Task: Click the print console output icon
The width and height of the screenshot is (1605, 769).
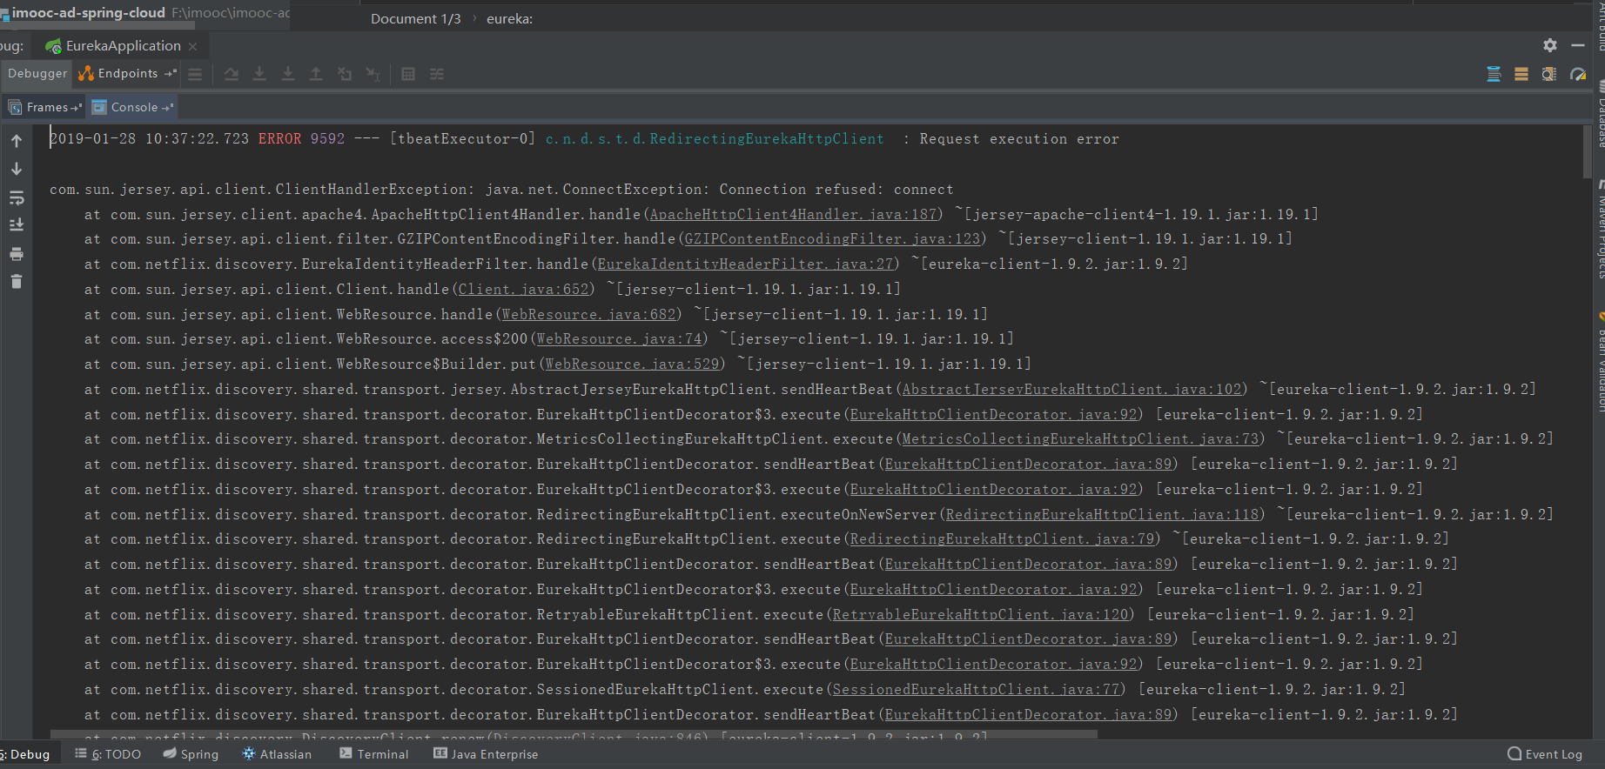Action: (x=17, y=254)
